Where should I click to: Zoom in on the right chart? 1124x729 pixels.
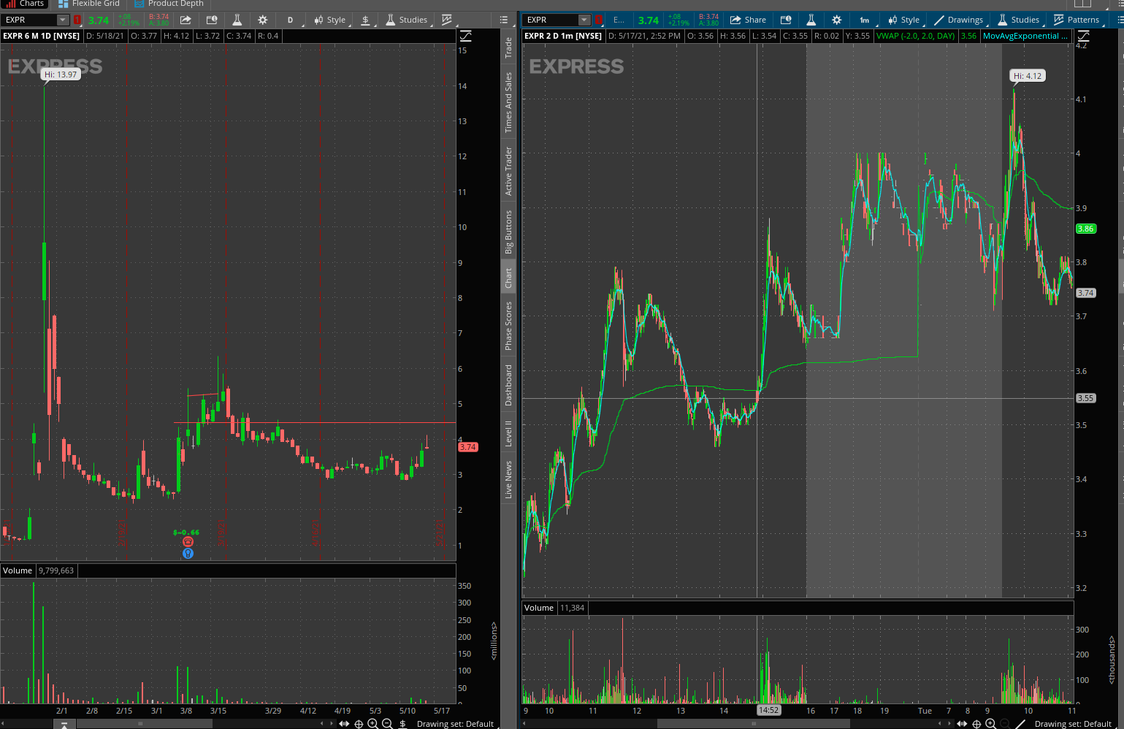tap(990, 724)
